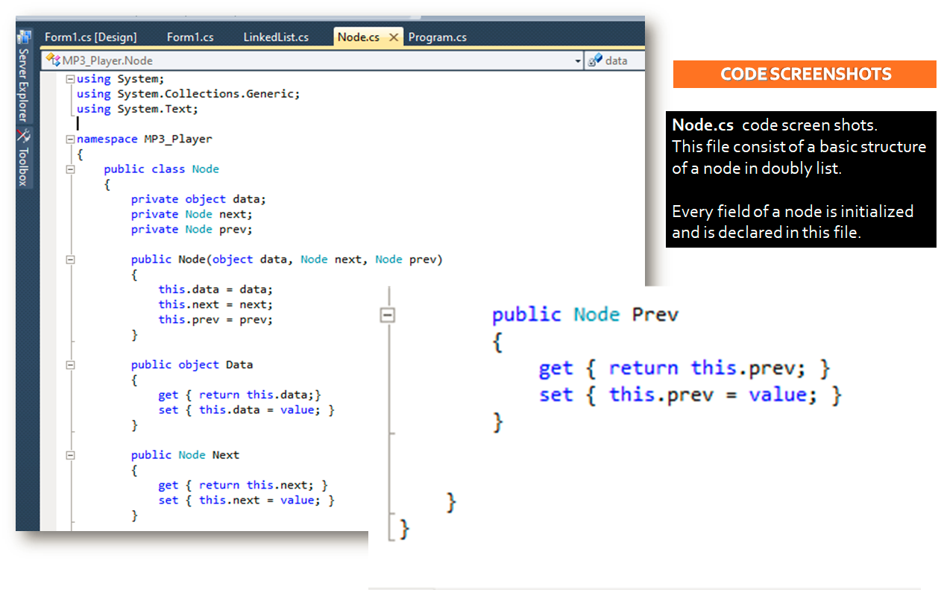This screenshot has width=938, height=590.
Task: Collapse the Node constructor block
Action: pyautogui.click(x=70, y=260)
